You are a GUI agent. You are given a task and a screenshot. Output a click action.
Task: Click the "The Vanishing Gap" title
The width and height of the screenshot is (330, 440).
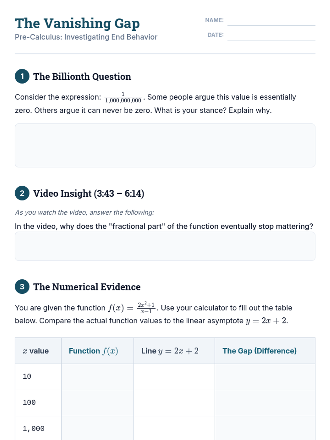(77, 23)
